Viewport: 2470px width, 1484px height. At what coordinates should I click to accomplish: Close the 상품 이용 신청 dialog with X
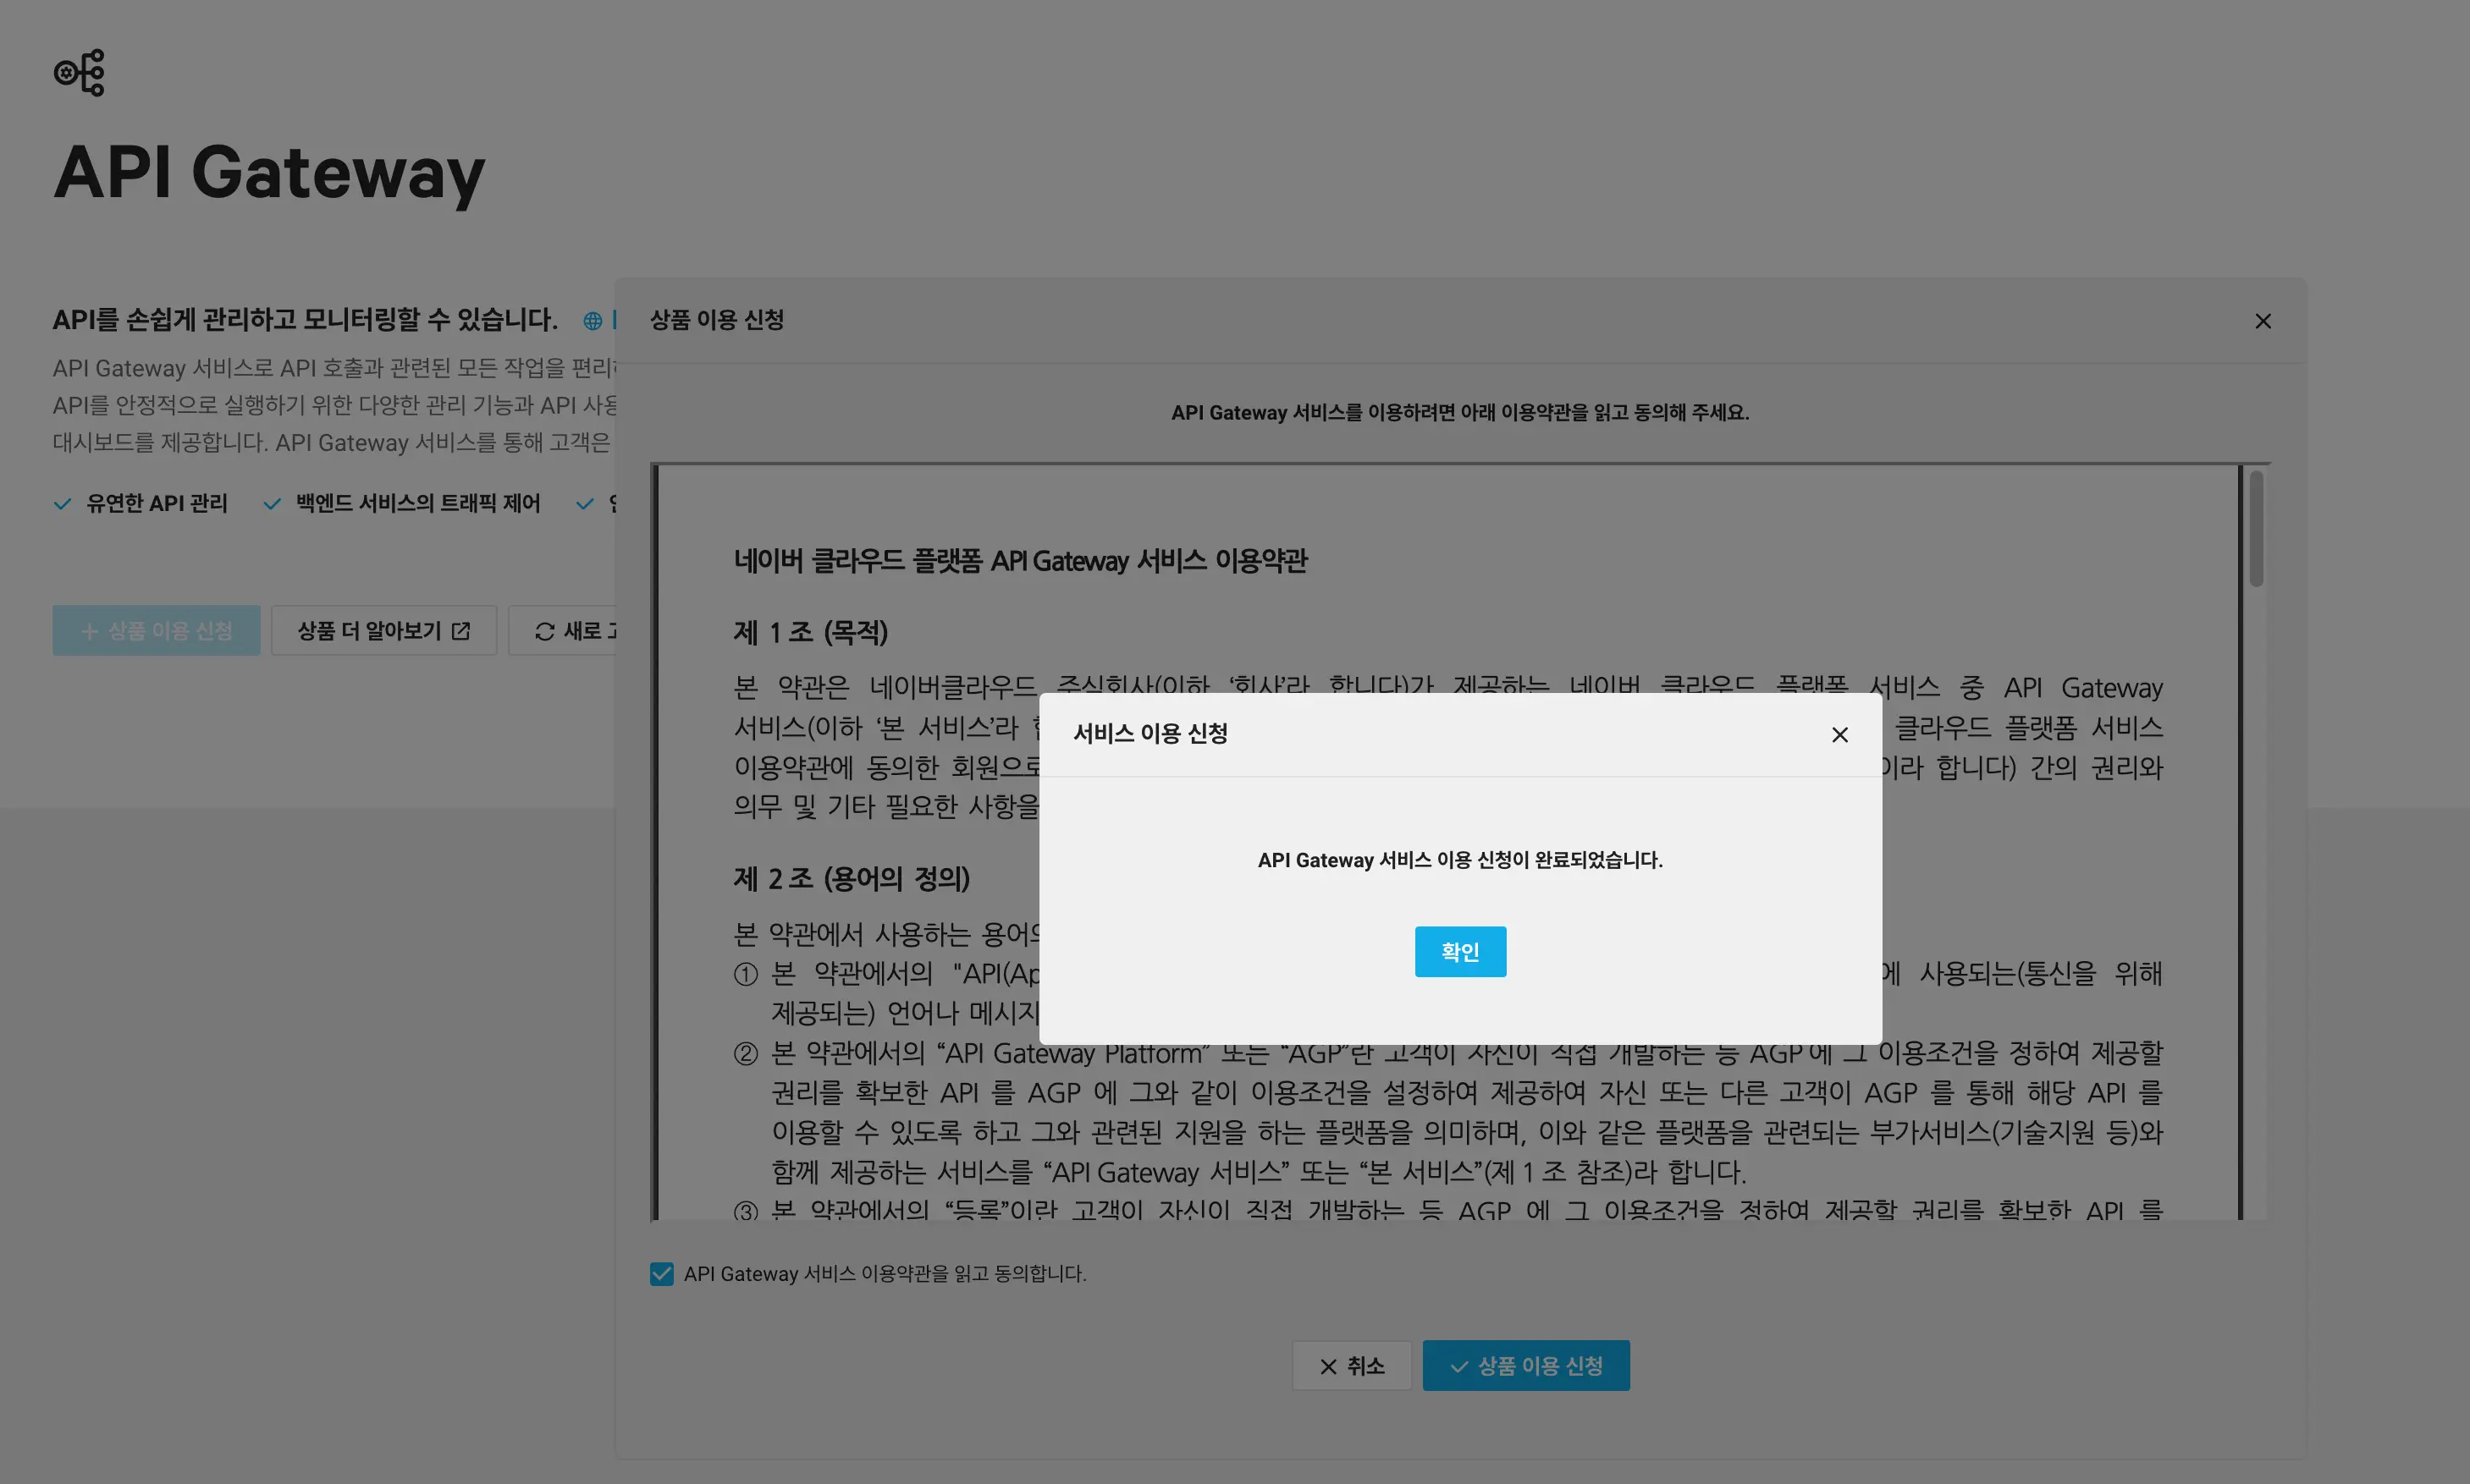(x=2262, y=321)
